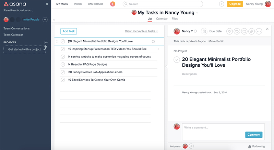Click Nancy Y assignee avatar in task pane
The width and height of the screenshot is (274, 150).
tap(177, 31)
